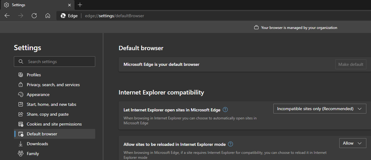Click the Cookies and site permissions icon
371x160 pixels.
click(21, 124)
